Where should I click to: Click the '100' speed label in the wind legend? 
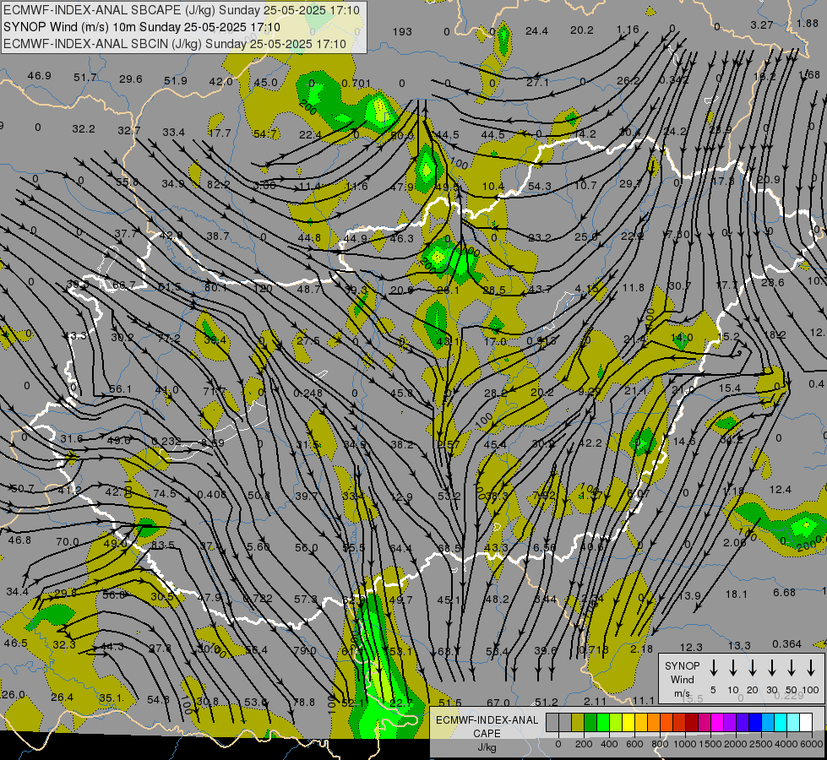[811, 690]
